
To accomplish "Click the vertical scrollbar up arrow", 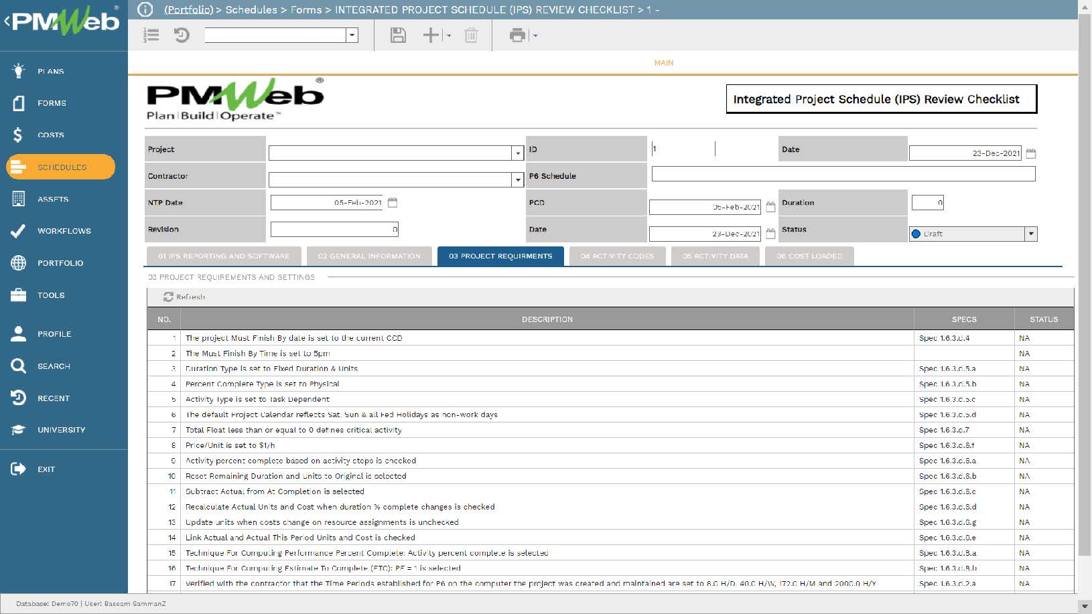I will [1085, 7].
